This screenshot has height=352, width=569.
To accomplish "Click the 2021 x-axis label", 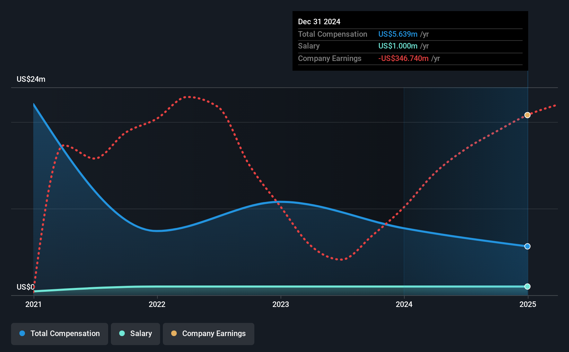I will pos(34,304).
